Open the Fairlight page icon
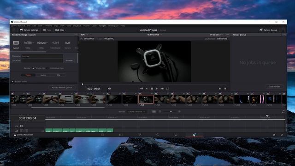The image size is (295, 166). click(x=176, y=135)
